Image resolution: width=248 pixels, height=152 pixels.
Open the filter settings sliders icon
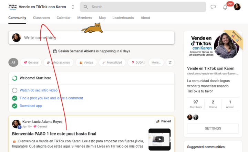[x=170, y=63]
